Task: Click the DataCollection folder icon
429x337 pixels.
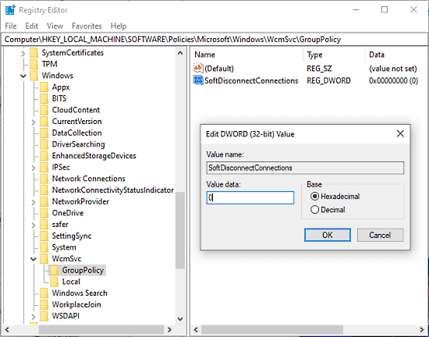Action: tap(44, 133)
